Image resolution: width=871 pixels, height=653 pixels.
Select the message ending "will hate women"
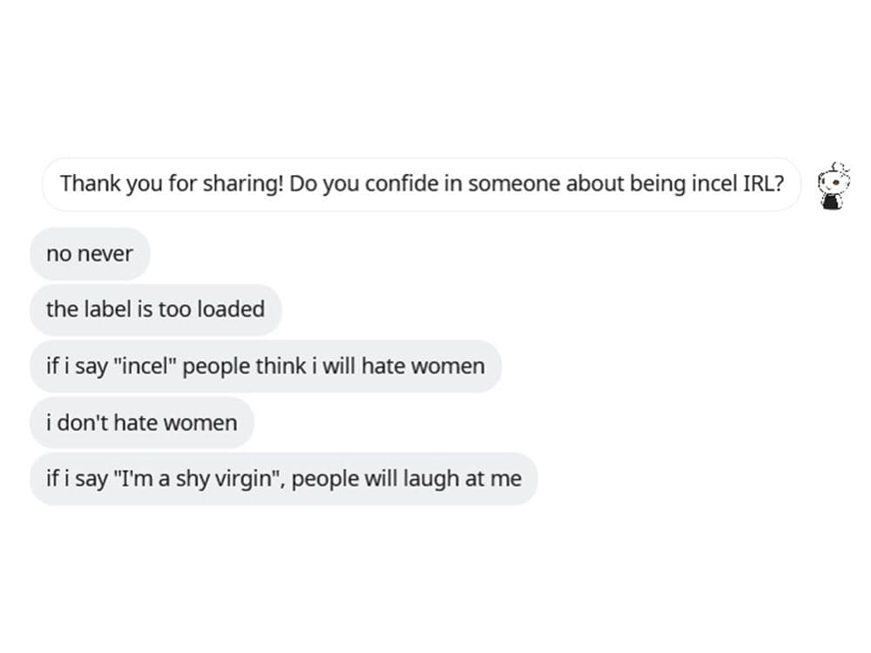click(265, 366)
